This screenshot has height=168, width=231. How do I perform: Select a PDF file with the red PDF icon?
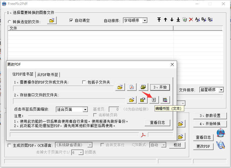[x=132, y=87]
